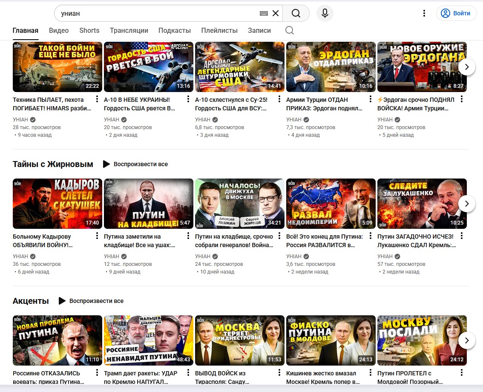
Task: Open options menu for 'Больному Кадырову' video
Action: 97,236
